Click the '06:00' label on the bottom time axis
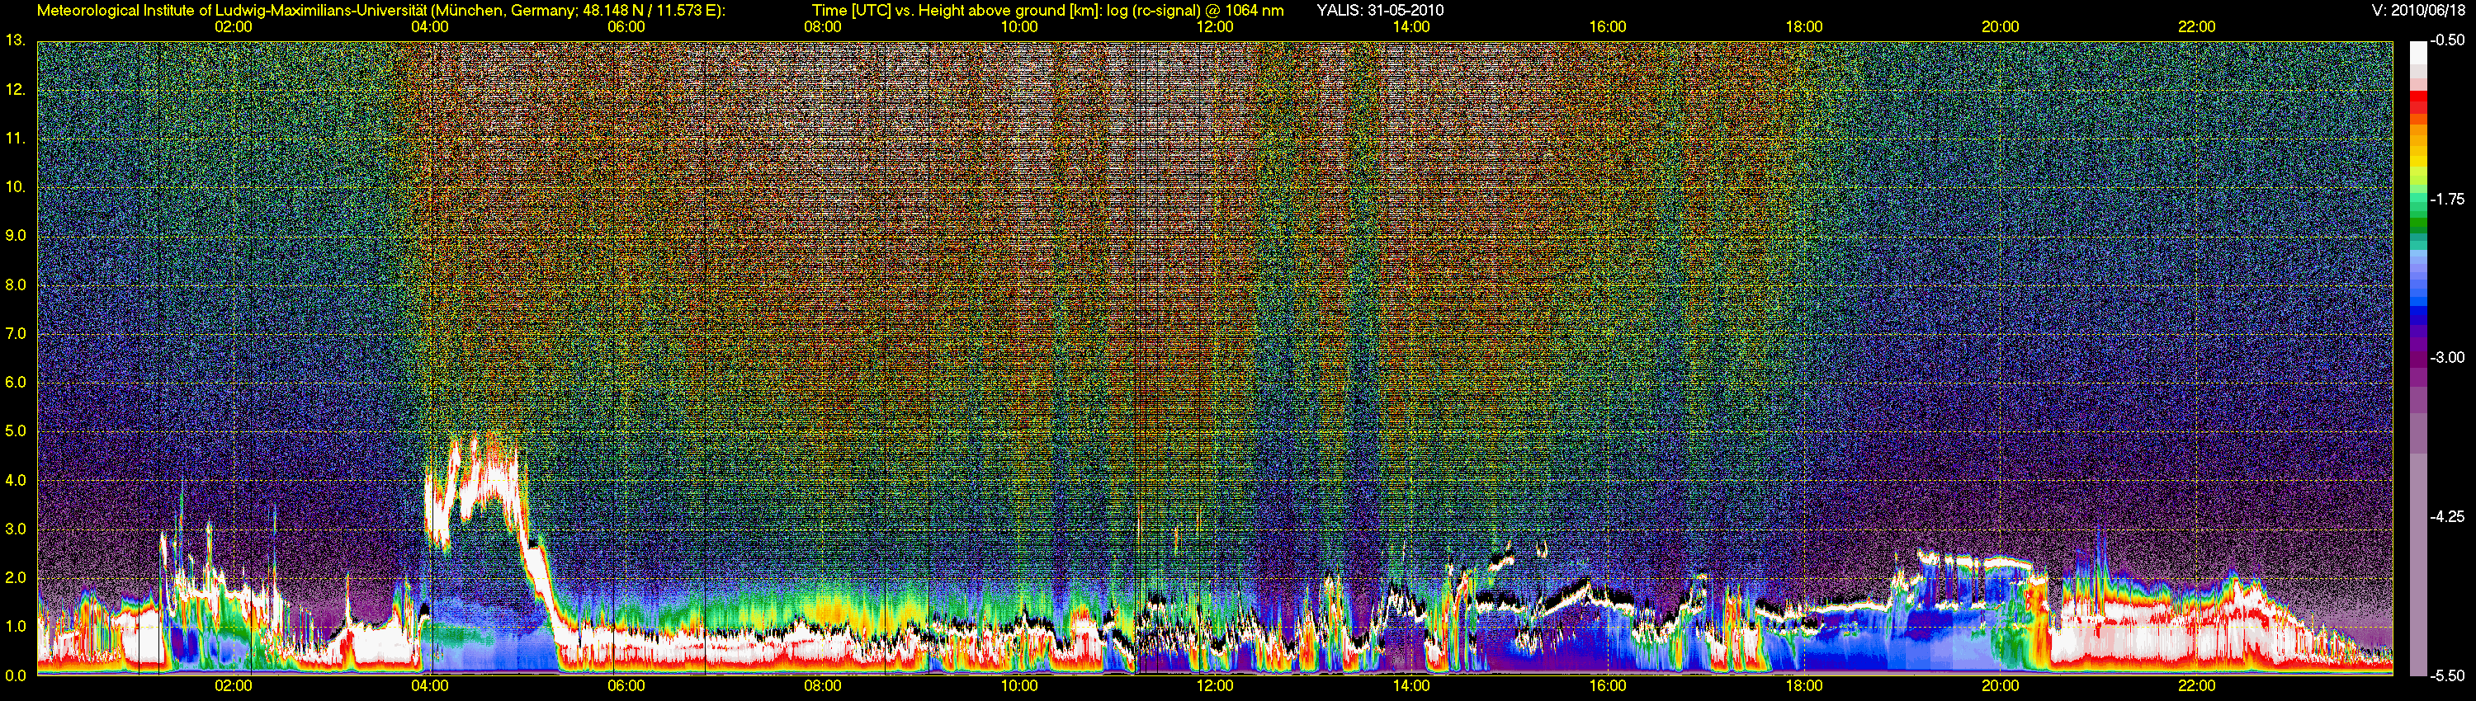 click(x=626, y=685)
